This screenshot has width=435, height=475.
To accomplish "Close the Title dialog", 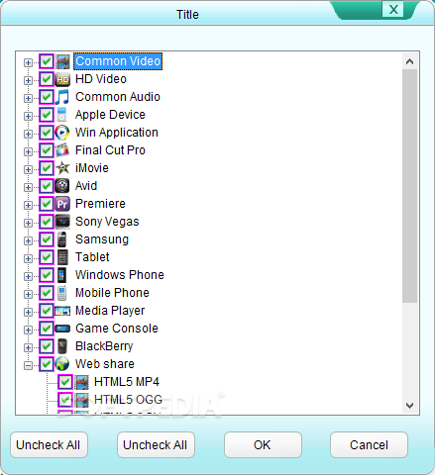I will tap(393, 9).
